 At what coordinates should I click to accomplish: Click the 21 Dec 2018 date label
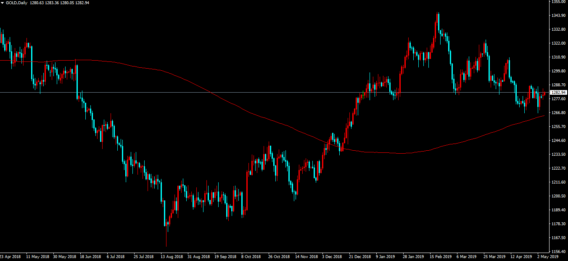coord(360,256)
